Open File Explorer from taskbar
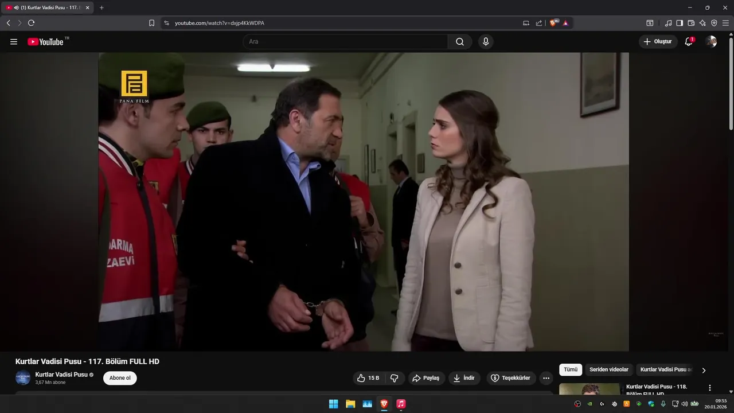This screenshot has height=413, width=734. (350, 404)
